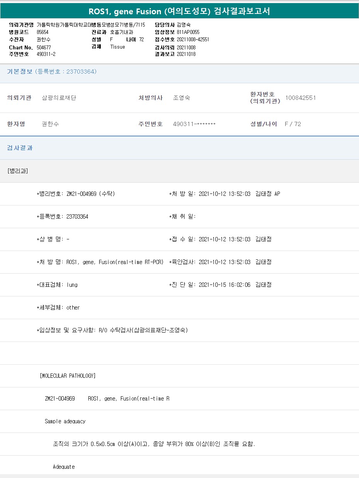Click clinical info value '811AP0055'
359x478 pixels.
pyautogui.click(x=188, y=32)
